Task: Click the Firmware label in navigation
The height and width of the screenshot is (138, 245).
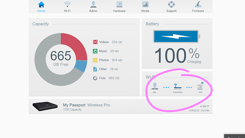Action: point(198,11)
